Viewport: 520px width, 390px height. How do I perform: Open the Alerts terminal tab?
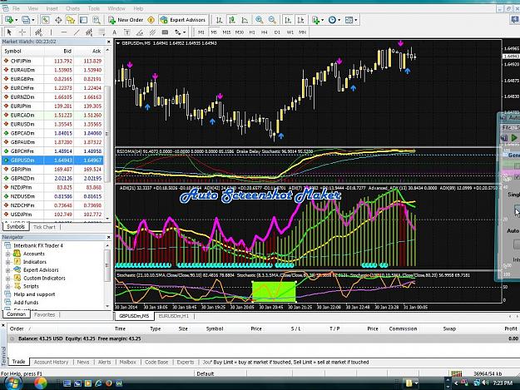coord(105,363)
